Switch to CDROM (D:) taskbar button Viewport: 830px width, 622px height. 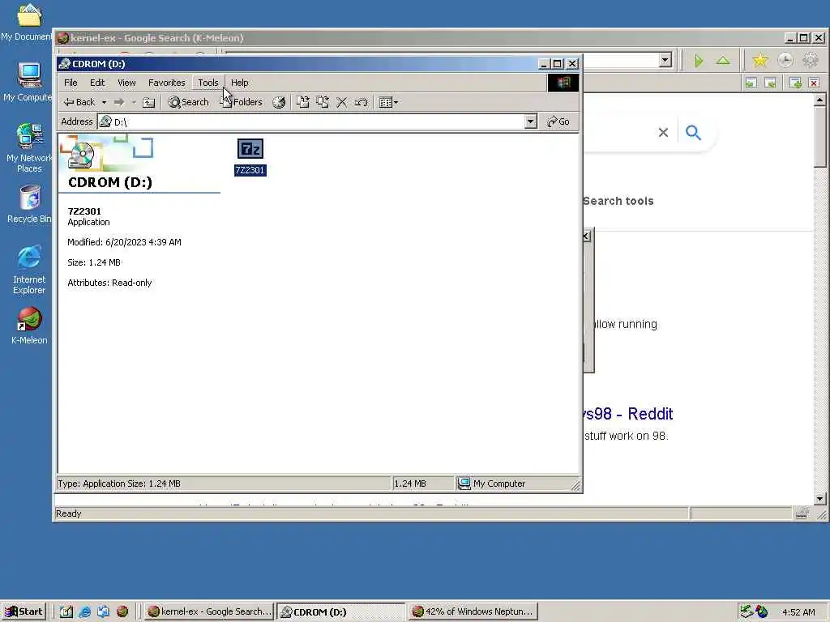coord(341,611)
